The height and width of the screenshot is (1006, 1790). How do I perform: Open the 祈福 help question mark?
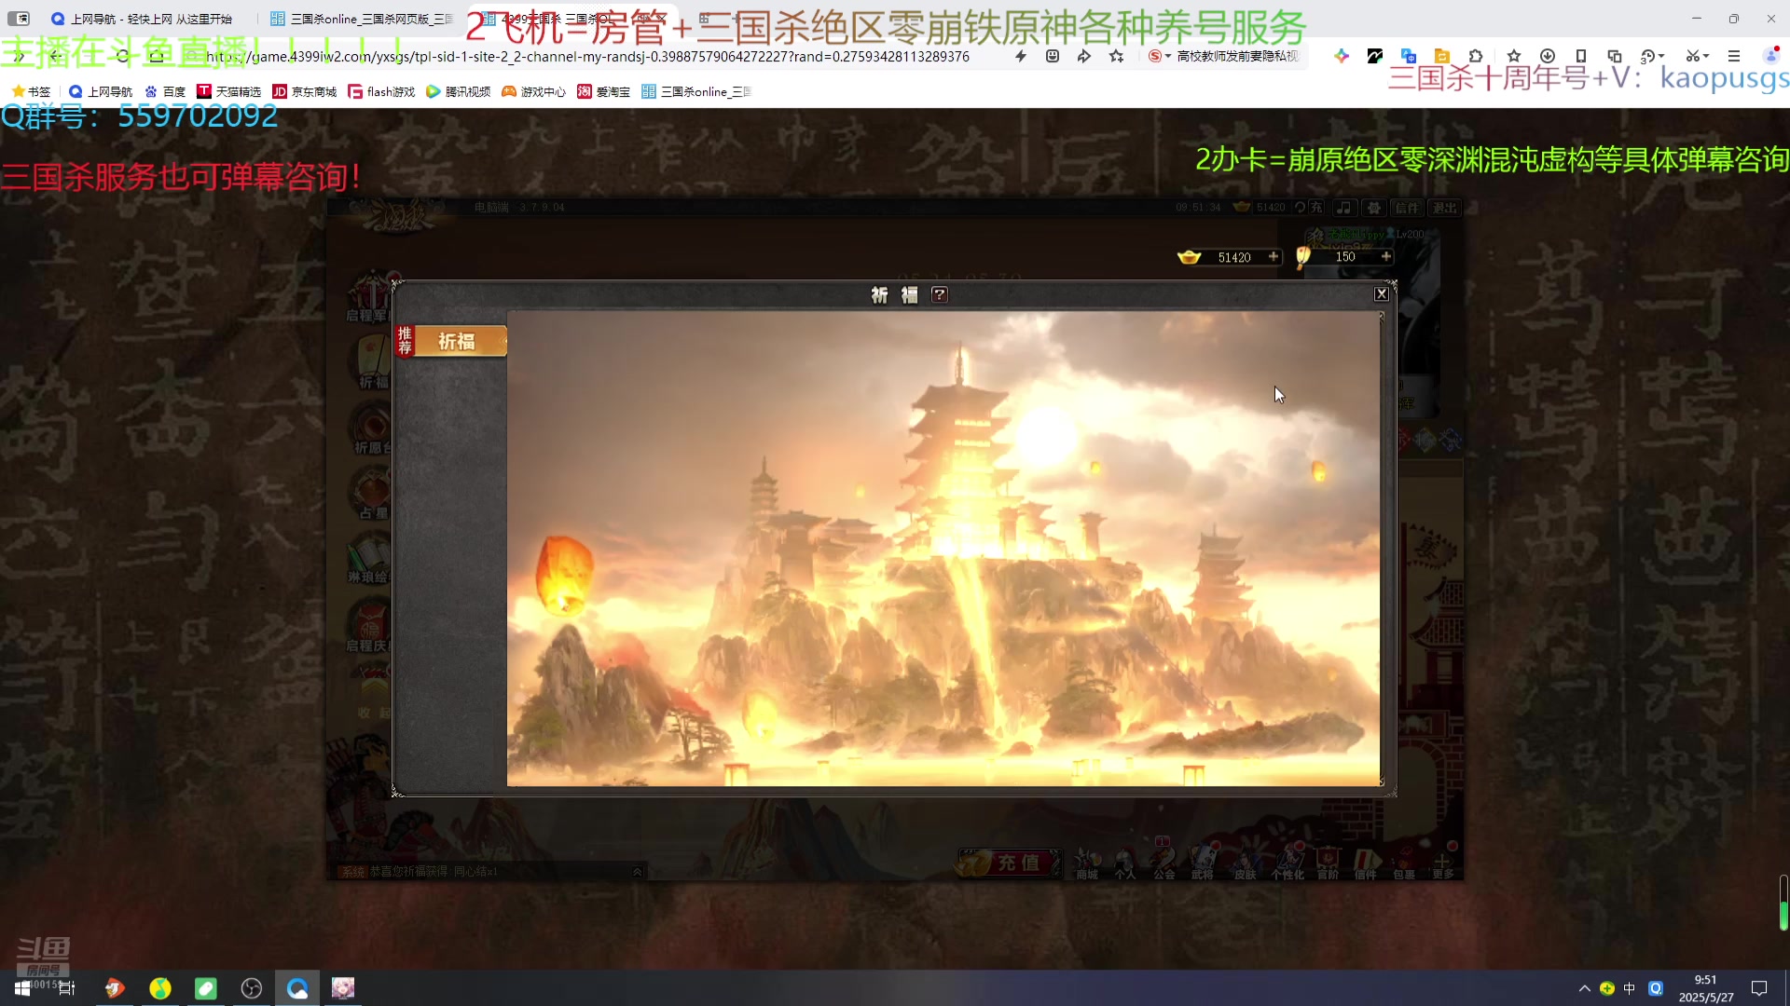tap(940, 295)
